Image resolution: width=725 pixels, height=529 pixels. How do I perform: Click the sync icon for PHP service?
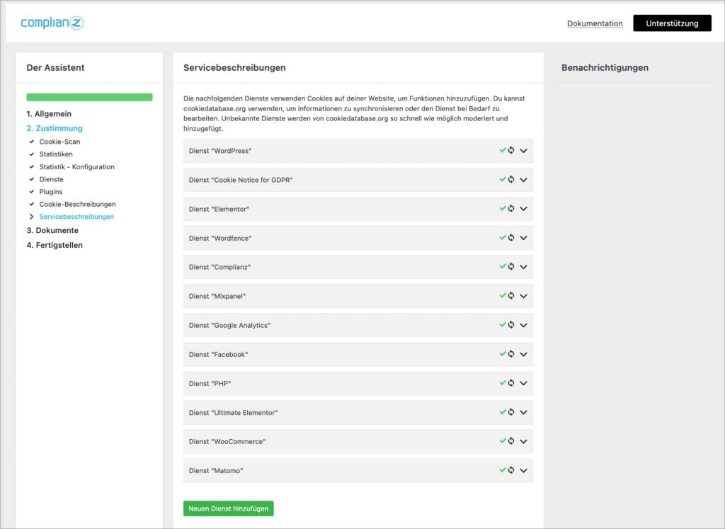tap(511, 383)
